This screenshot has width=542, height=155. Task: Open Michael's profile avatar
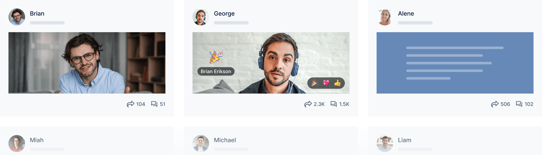click(x=201, y=143)
